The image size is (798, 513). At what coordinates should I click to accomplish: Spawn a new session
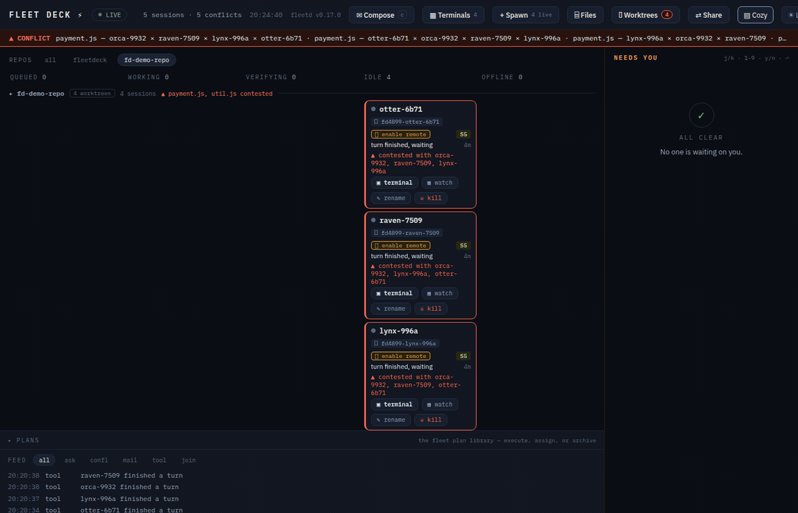(526, 15)
